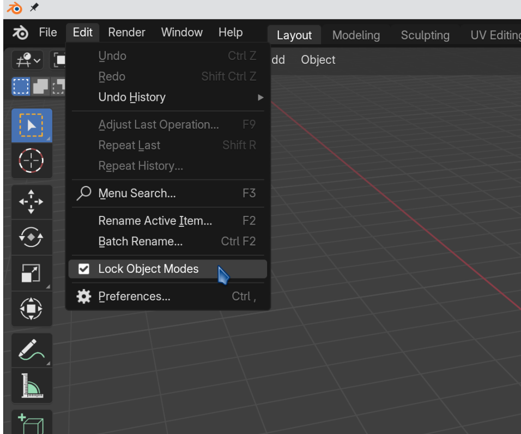Select the Add Cube tool
The image size is (521, 434).
coord(32,423)
